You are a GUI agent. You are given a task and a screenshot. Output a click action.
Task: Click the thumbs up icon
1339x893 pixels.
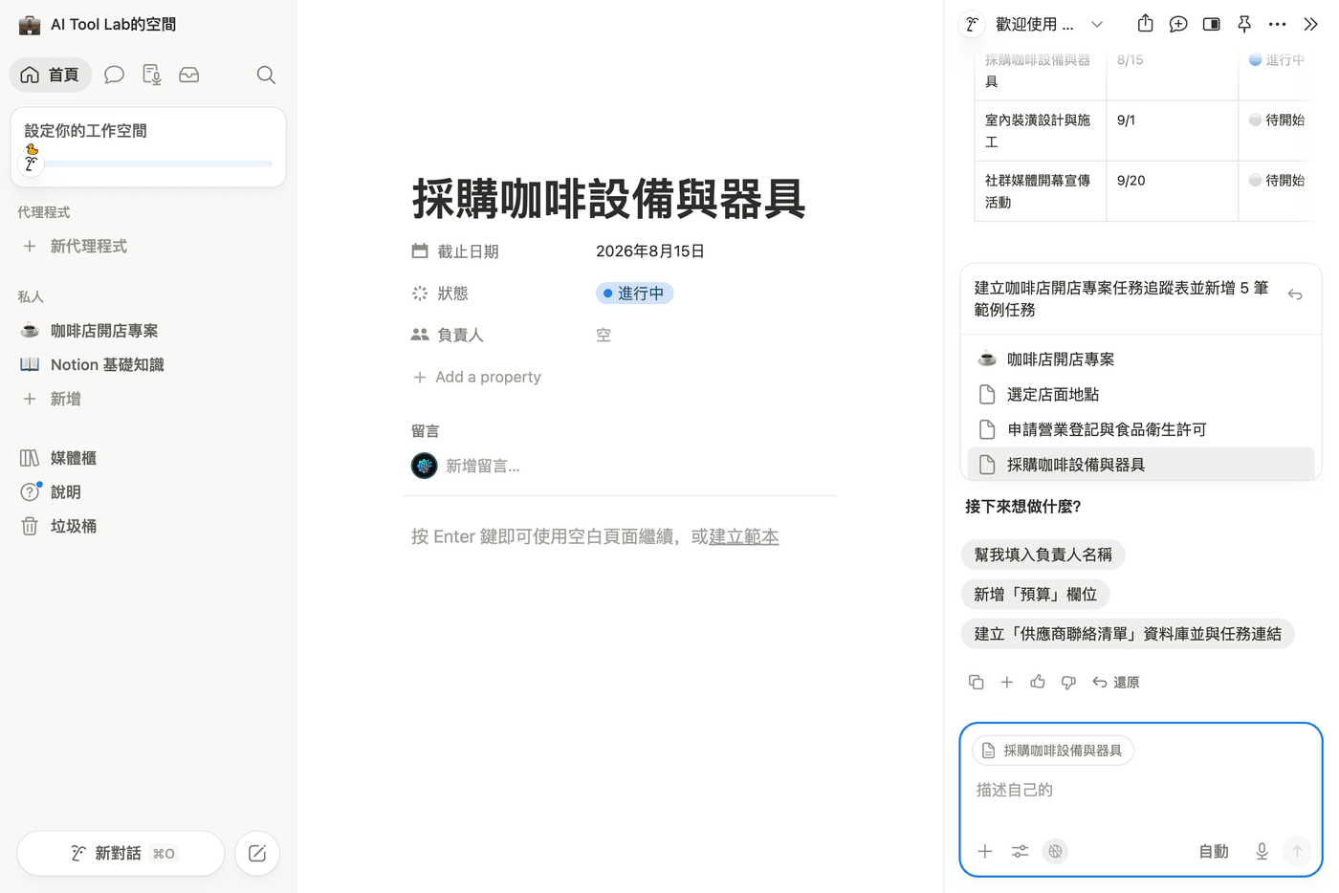[1038, 683]
